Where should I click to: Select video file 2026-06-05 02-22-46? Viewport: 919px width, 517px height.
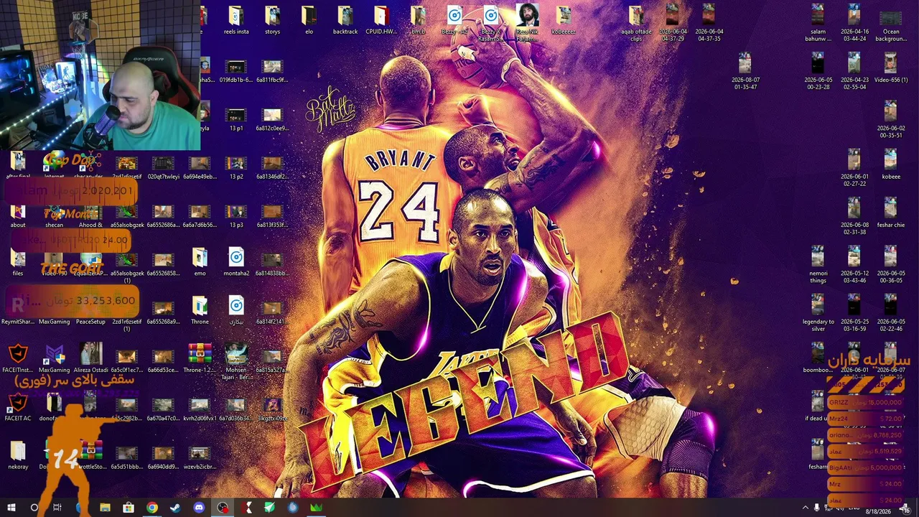(890, 314)
